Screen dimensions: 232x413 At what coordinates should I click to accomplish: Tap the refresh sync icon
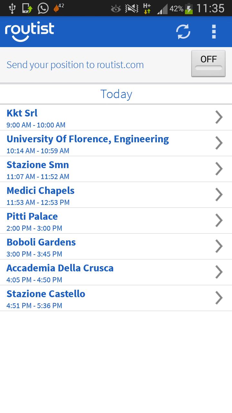pyautogui.click(x=183, y=32)
